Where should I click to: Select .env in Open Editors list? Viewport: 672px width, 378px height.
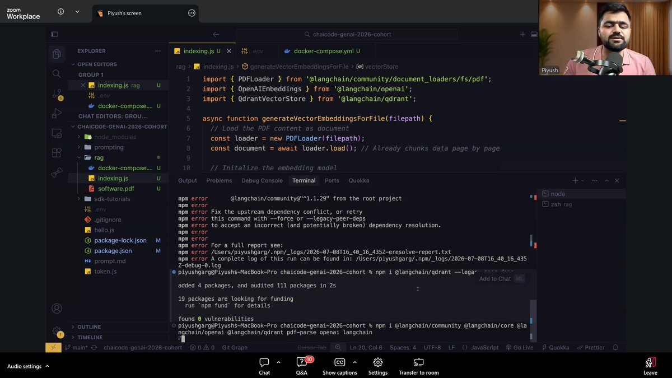tap(104, 96)
